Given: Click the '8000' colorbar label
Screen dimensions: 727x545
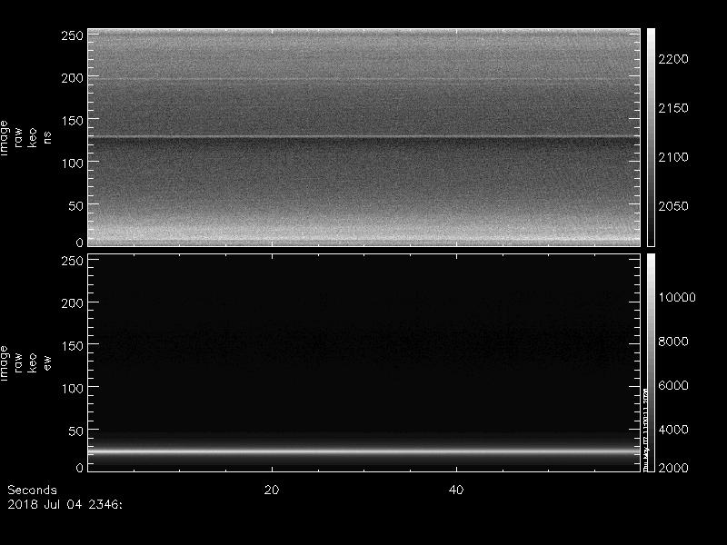Looking at the screenshot, I should [673, 342].
